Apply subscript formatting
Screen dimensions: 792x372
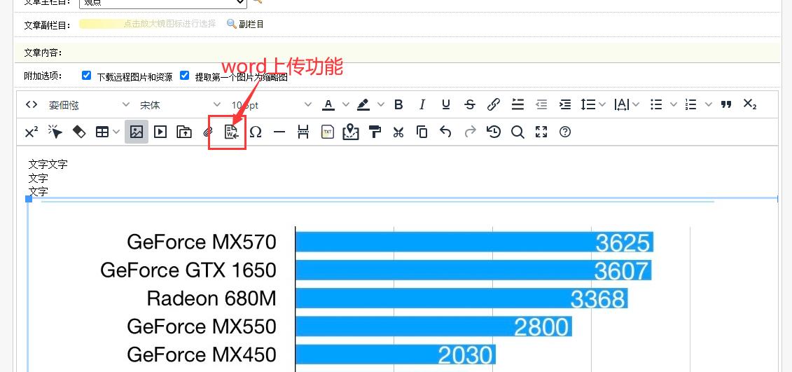click(x=750, y=104)
